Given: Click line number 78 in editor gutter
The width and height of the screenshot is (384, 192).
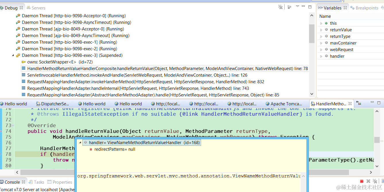Looking at the screenshot, I should (x=8, y=154).
